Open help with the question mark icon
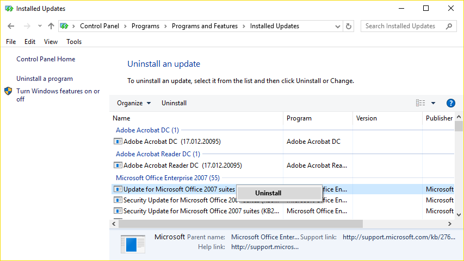 450,103
